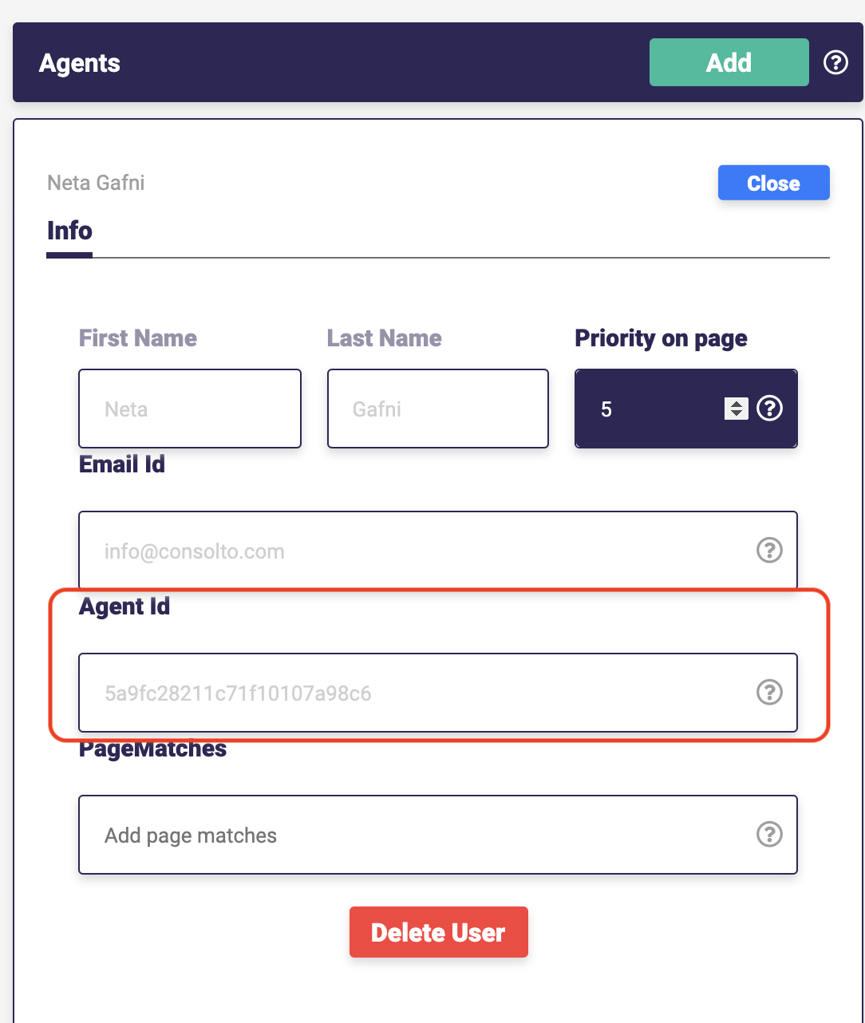Viewport: 865px width, 1023px height.
Task: Increase priority with the up stepper arrow
Action: (x=736, y=404)
